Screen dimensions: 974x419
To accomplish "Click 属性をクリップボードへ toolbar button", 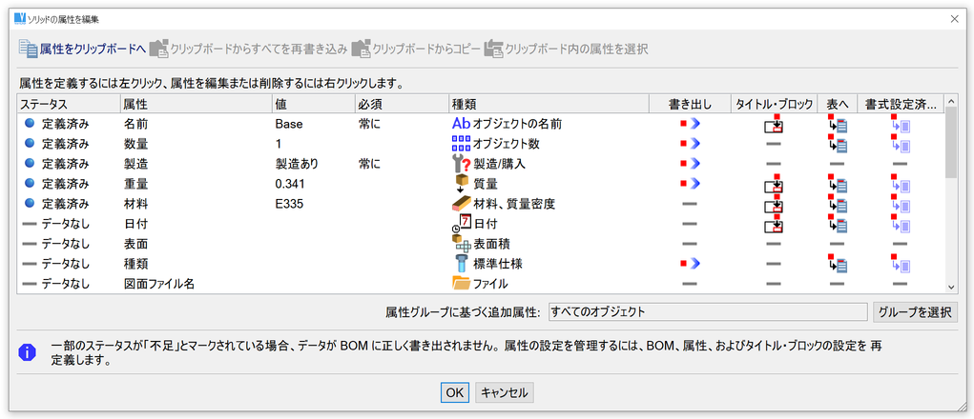I will coord(81,48).
